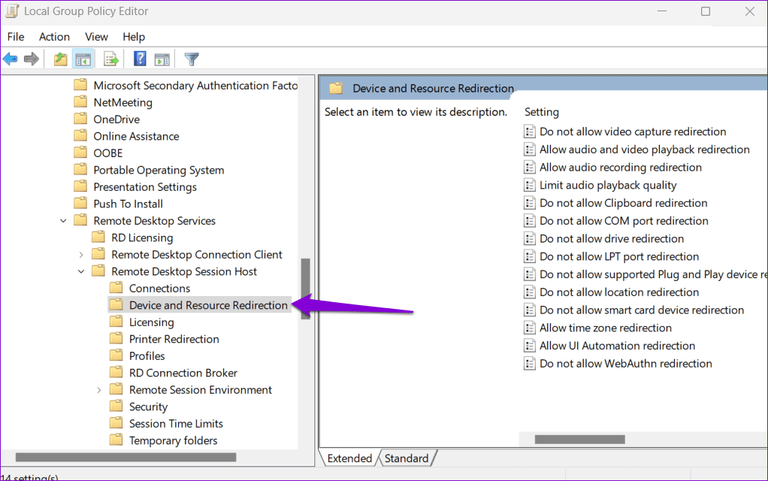
Task: Toggle the Show/Hide Action Pane icon
Action: pos(162,59)
